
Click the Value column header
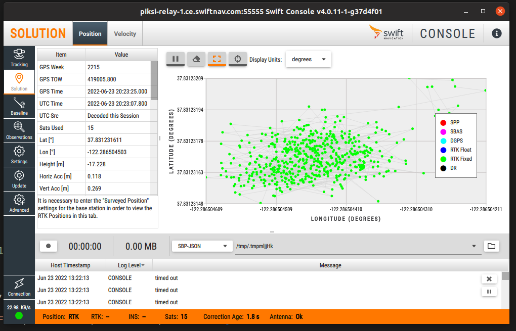pyautogui.click(x=121, y=55)
